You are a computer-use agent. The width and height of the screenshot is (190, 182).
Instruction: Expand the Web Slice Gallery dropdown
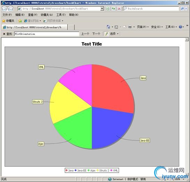(x=63, y=21)
